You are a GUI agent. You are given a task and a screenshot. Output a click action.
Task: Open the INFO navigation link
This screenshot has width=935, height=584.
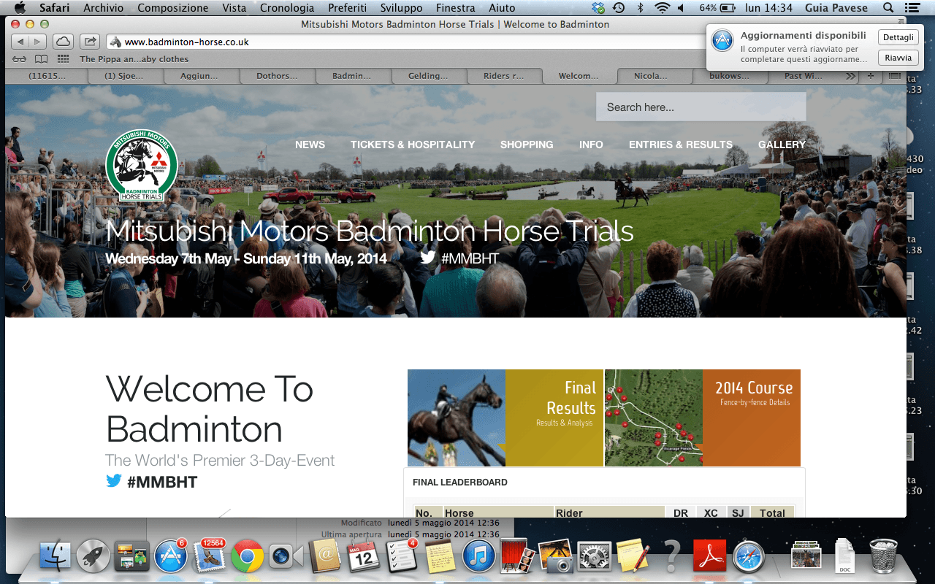[591, 145]
